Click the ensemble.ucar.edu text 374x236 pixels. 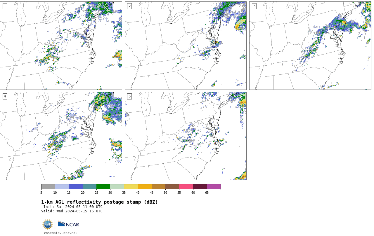click(x=61, y=233)
